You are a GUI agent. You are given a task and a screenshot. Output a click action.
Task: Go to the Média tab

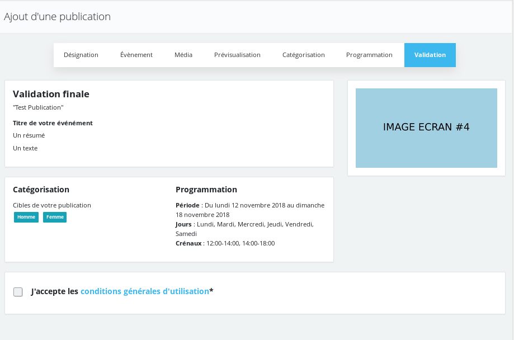(x=183, y=55)
